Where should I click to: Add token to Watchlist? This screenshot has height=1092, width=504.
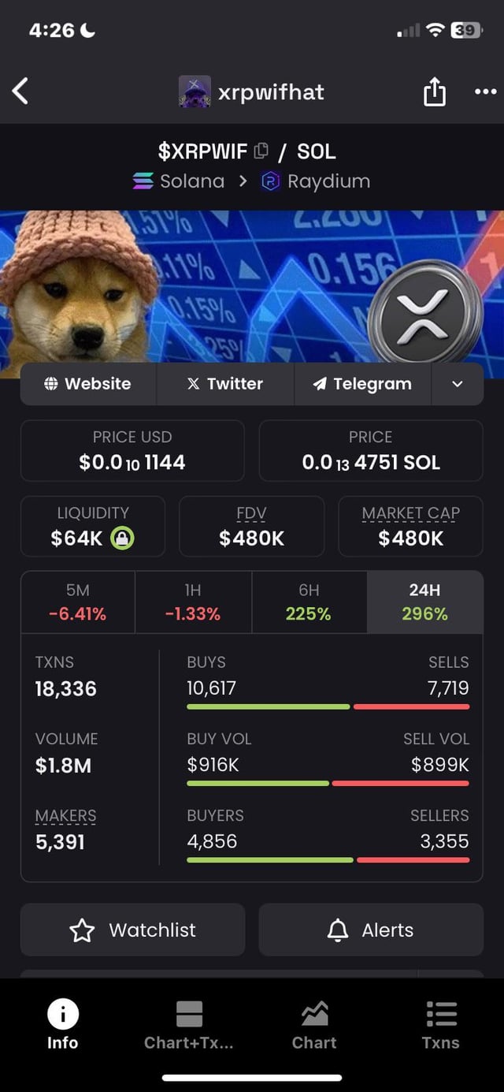(132, 930)
